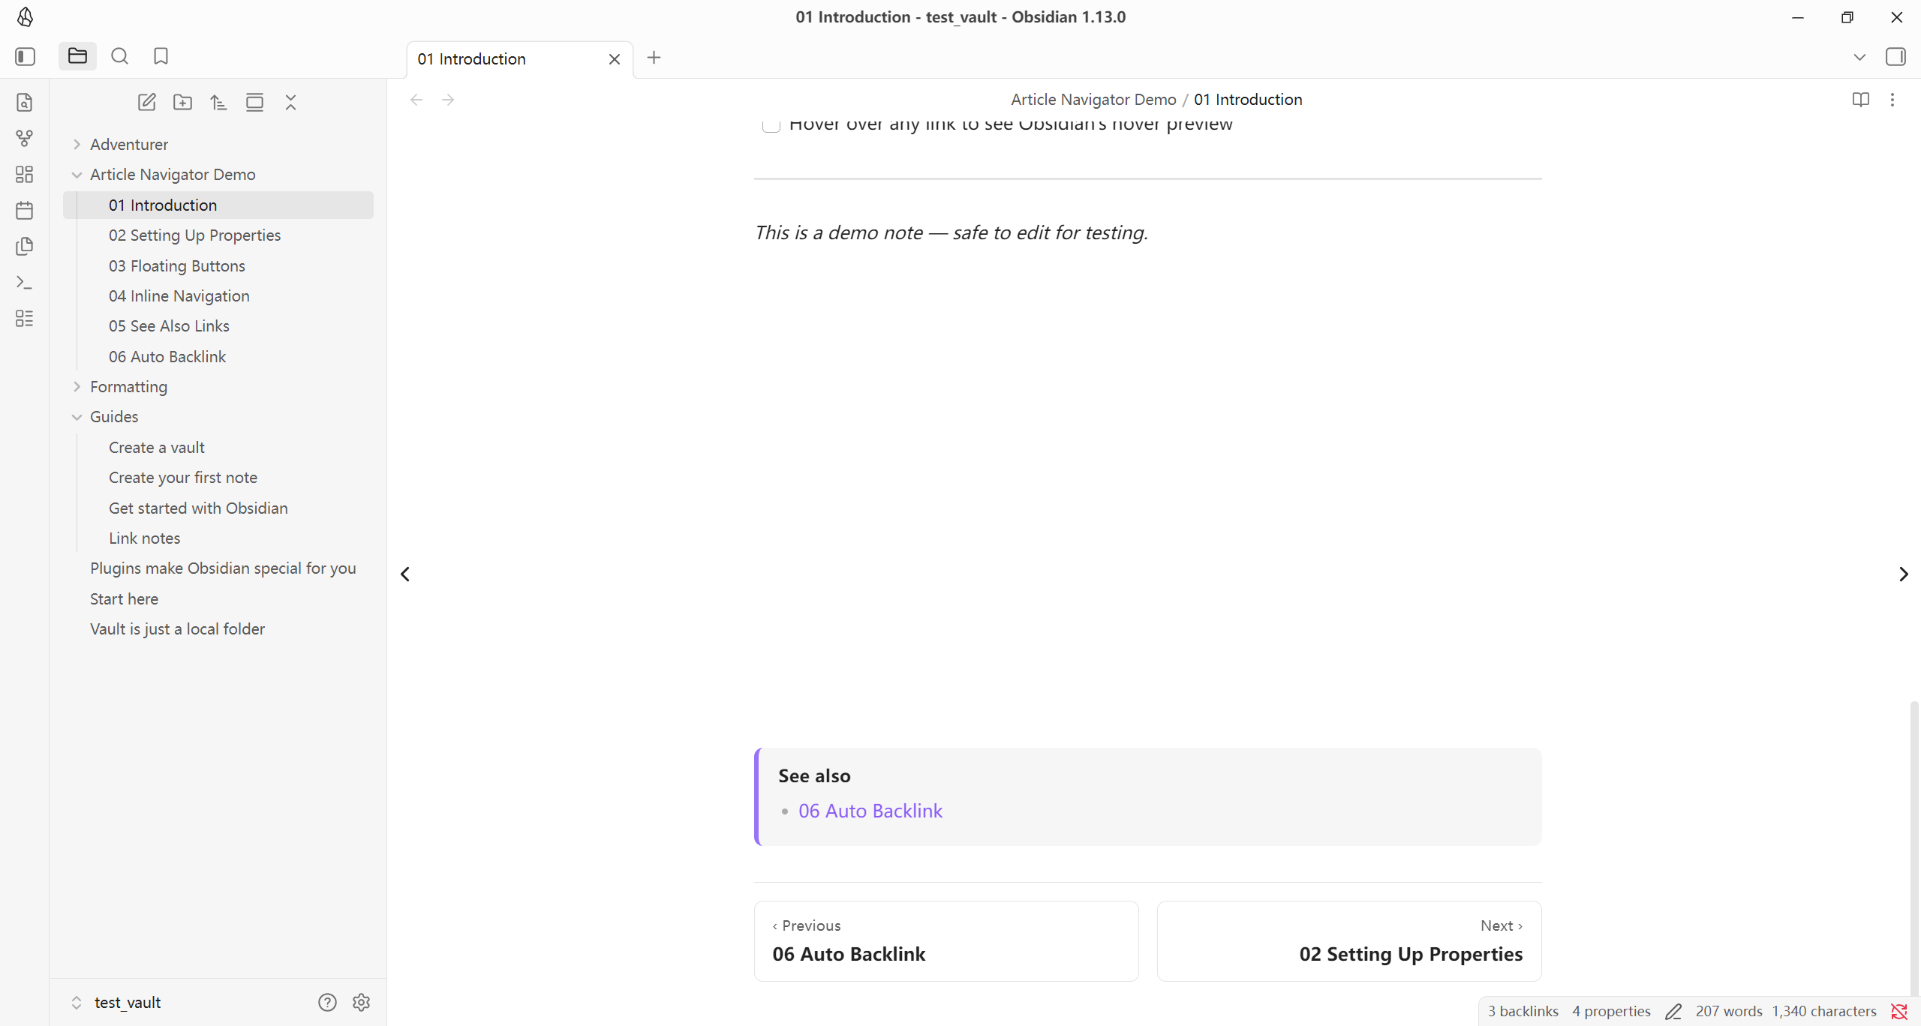Select the 01 Introduction tab
Viewport: 1921px width, 1026px height.
[520, 59]
